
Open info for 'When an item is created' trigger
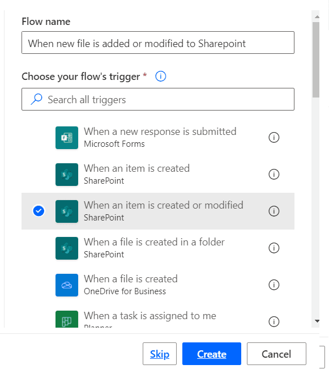point(274,175)
